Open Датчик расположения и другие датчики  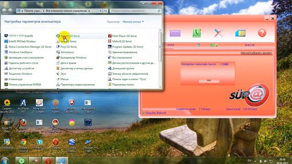click(131, 63)
